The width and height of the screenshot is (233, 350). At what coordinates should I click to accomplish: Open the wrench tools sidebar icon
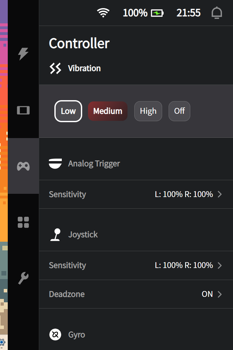(23, 278)
